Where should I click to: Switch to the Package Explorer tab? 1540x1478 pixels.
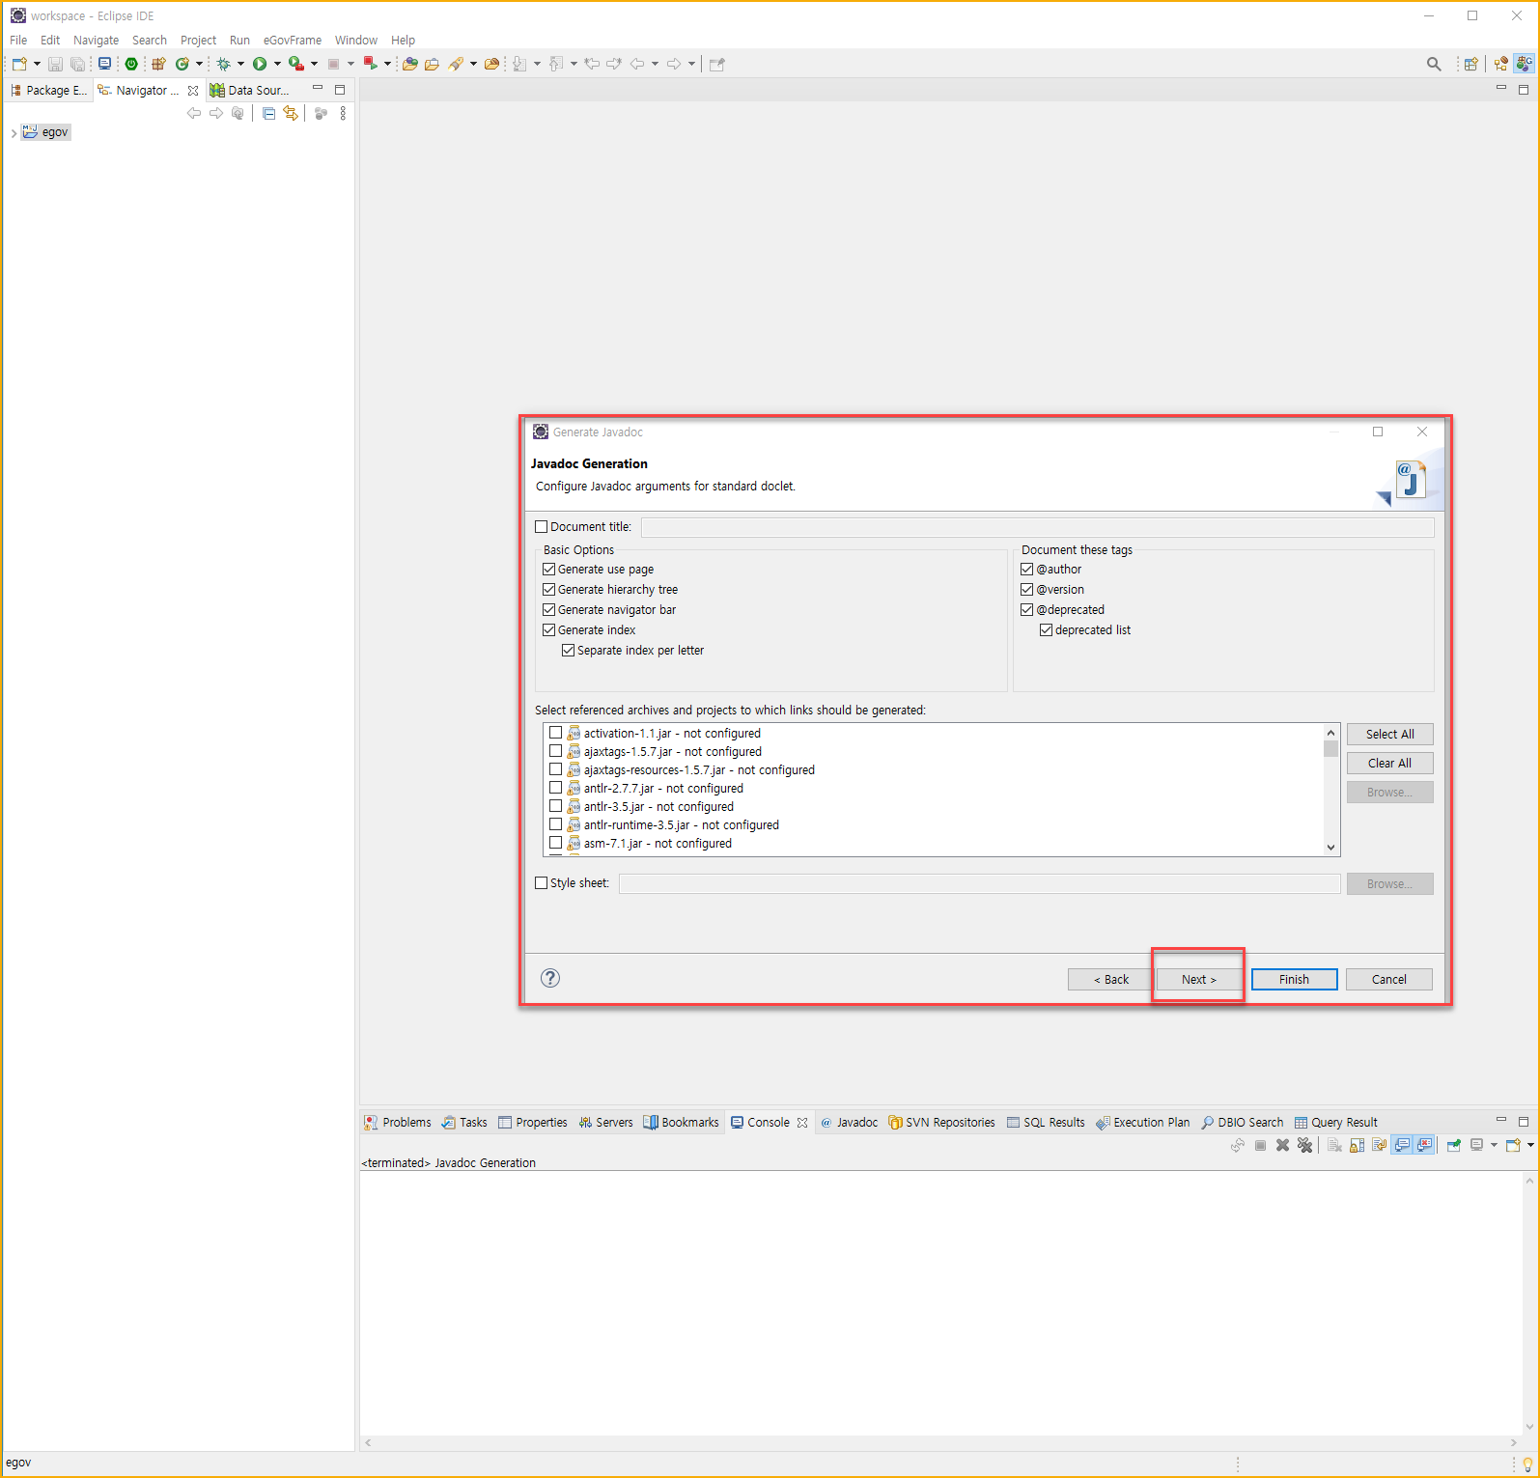click(48, 90)
